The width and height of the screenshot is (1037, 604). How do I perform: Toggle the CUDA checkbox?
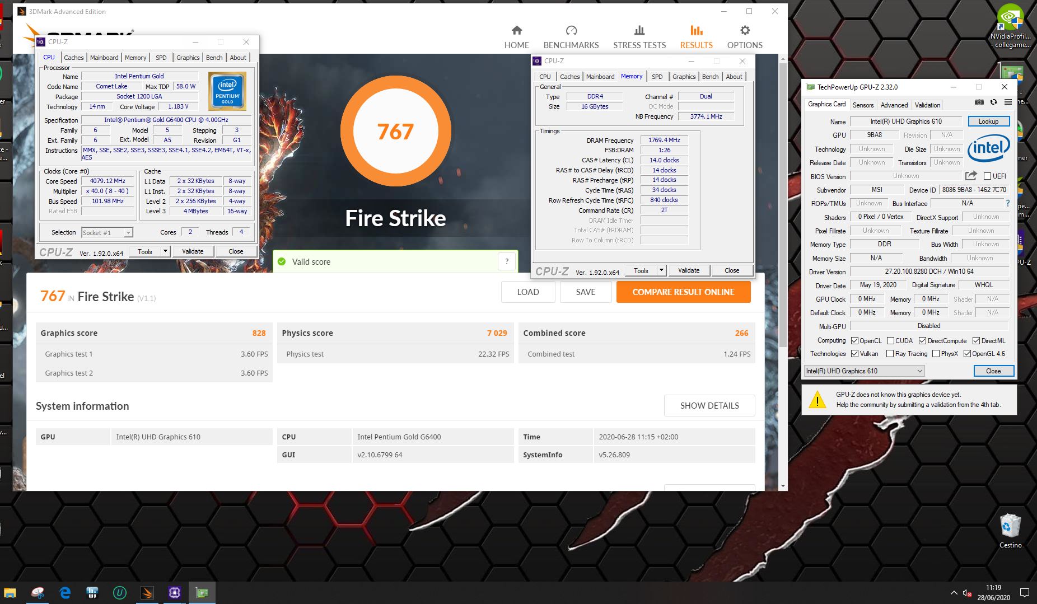[x=890, y=341]
